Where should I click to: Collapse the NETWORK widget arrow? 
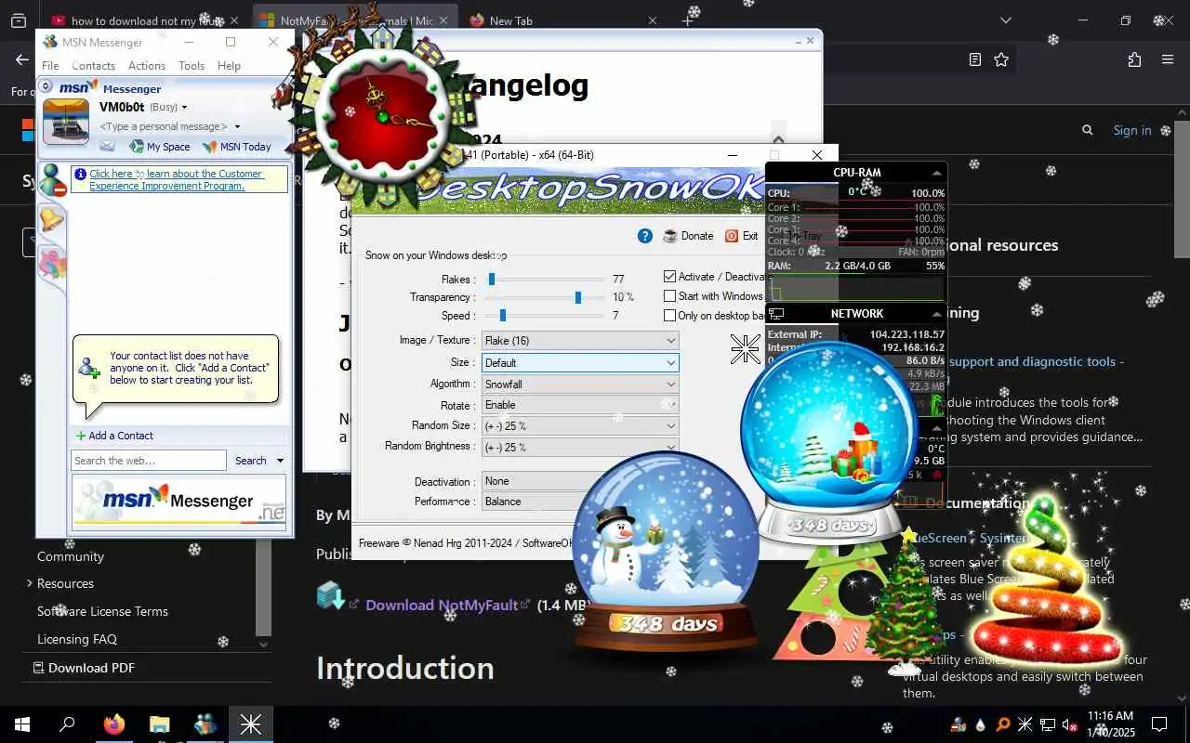click(x=936, y=314)
